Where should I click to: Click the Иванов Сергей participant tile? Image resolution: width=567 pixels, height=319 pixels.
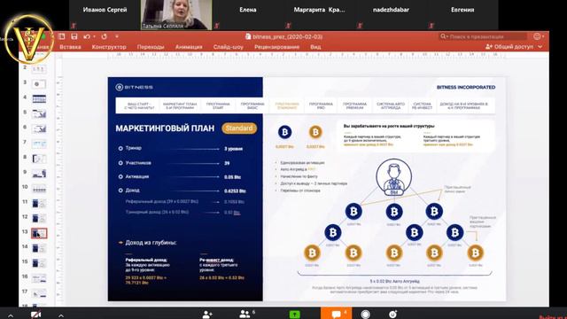(105, 15)
